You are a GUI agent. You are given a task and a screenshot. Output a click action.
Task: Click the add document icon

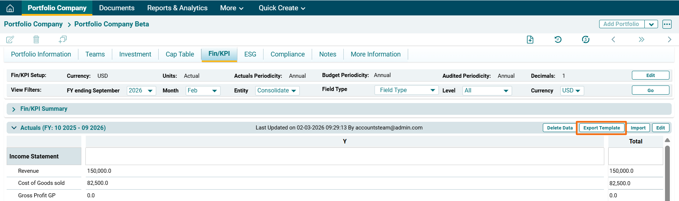pyautogui.click(x=530, y=40)
